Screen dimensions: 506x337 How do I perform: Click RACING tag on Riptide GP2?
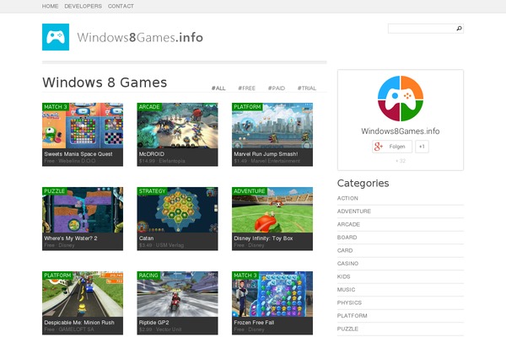coord(148,275)
